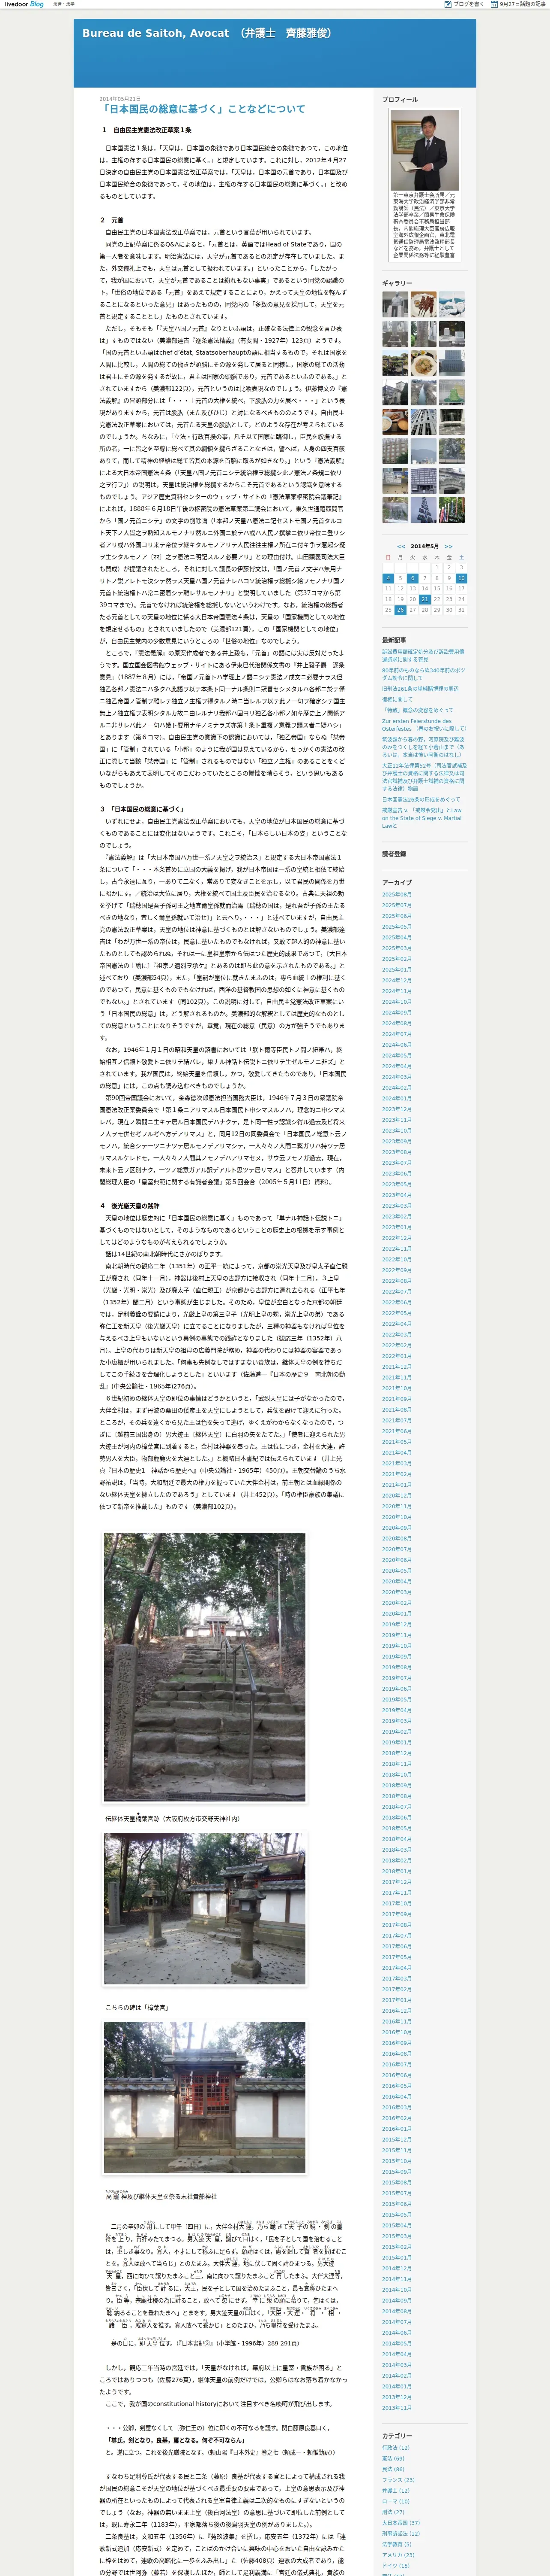Select May 4 in the calendar
The height and width of the screenshot is (2576, 550).
pos(388,578)
